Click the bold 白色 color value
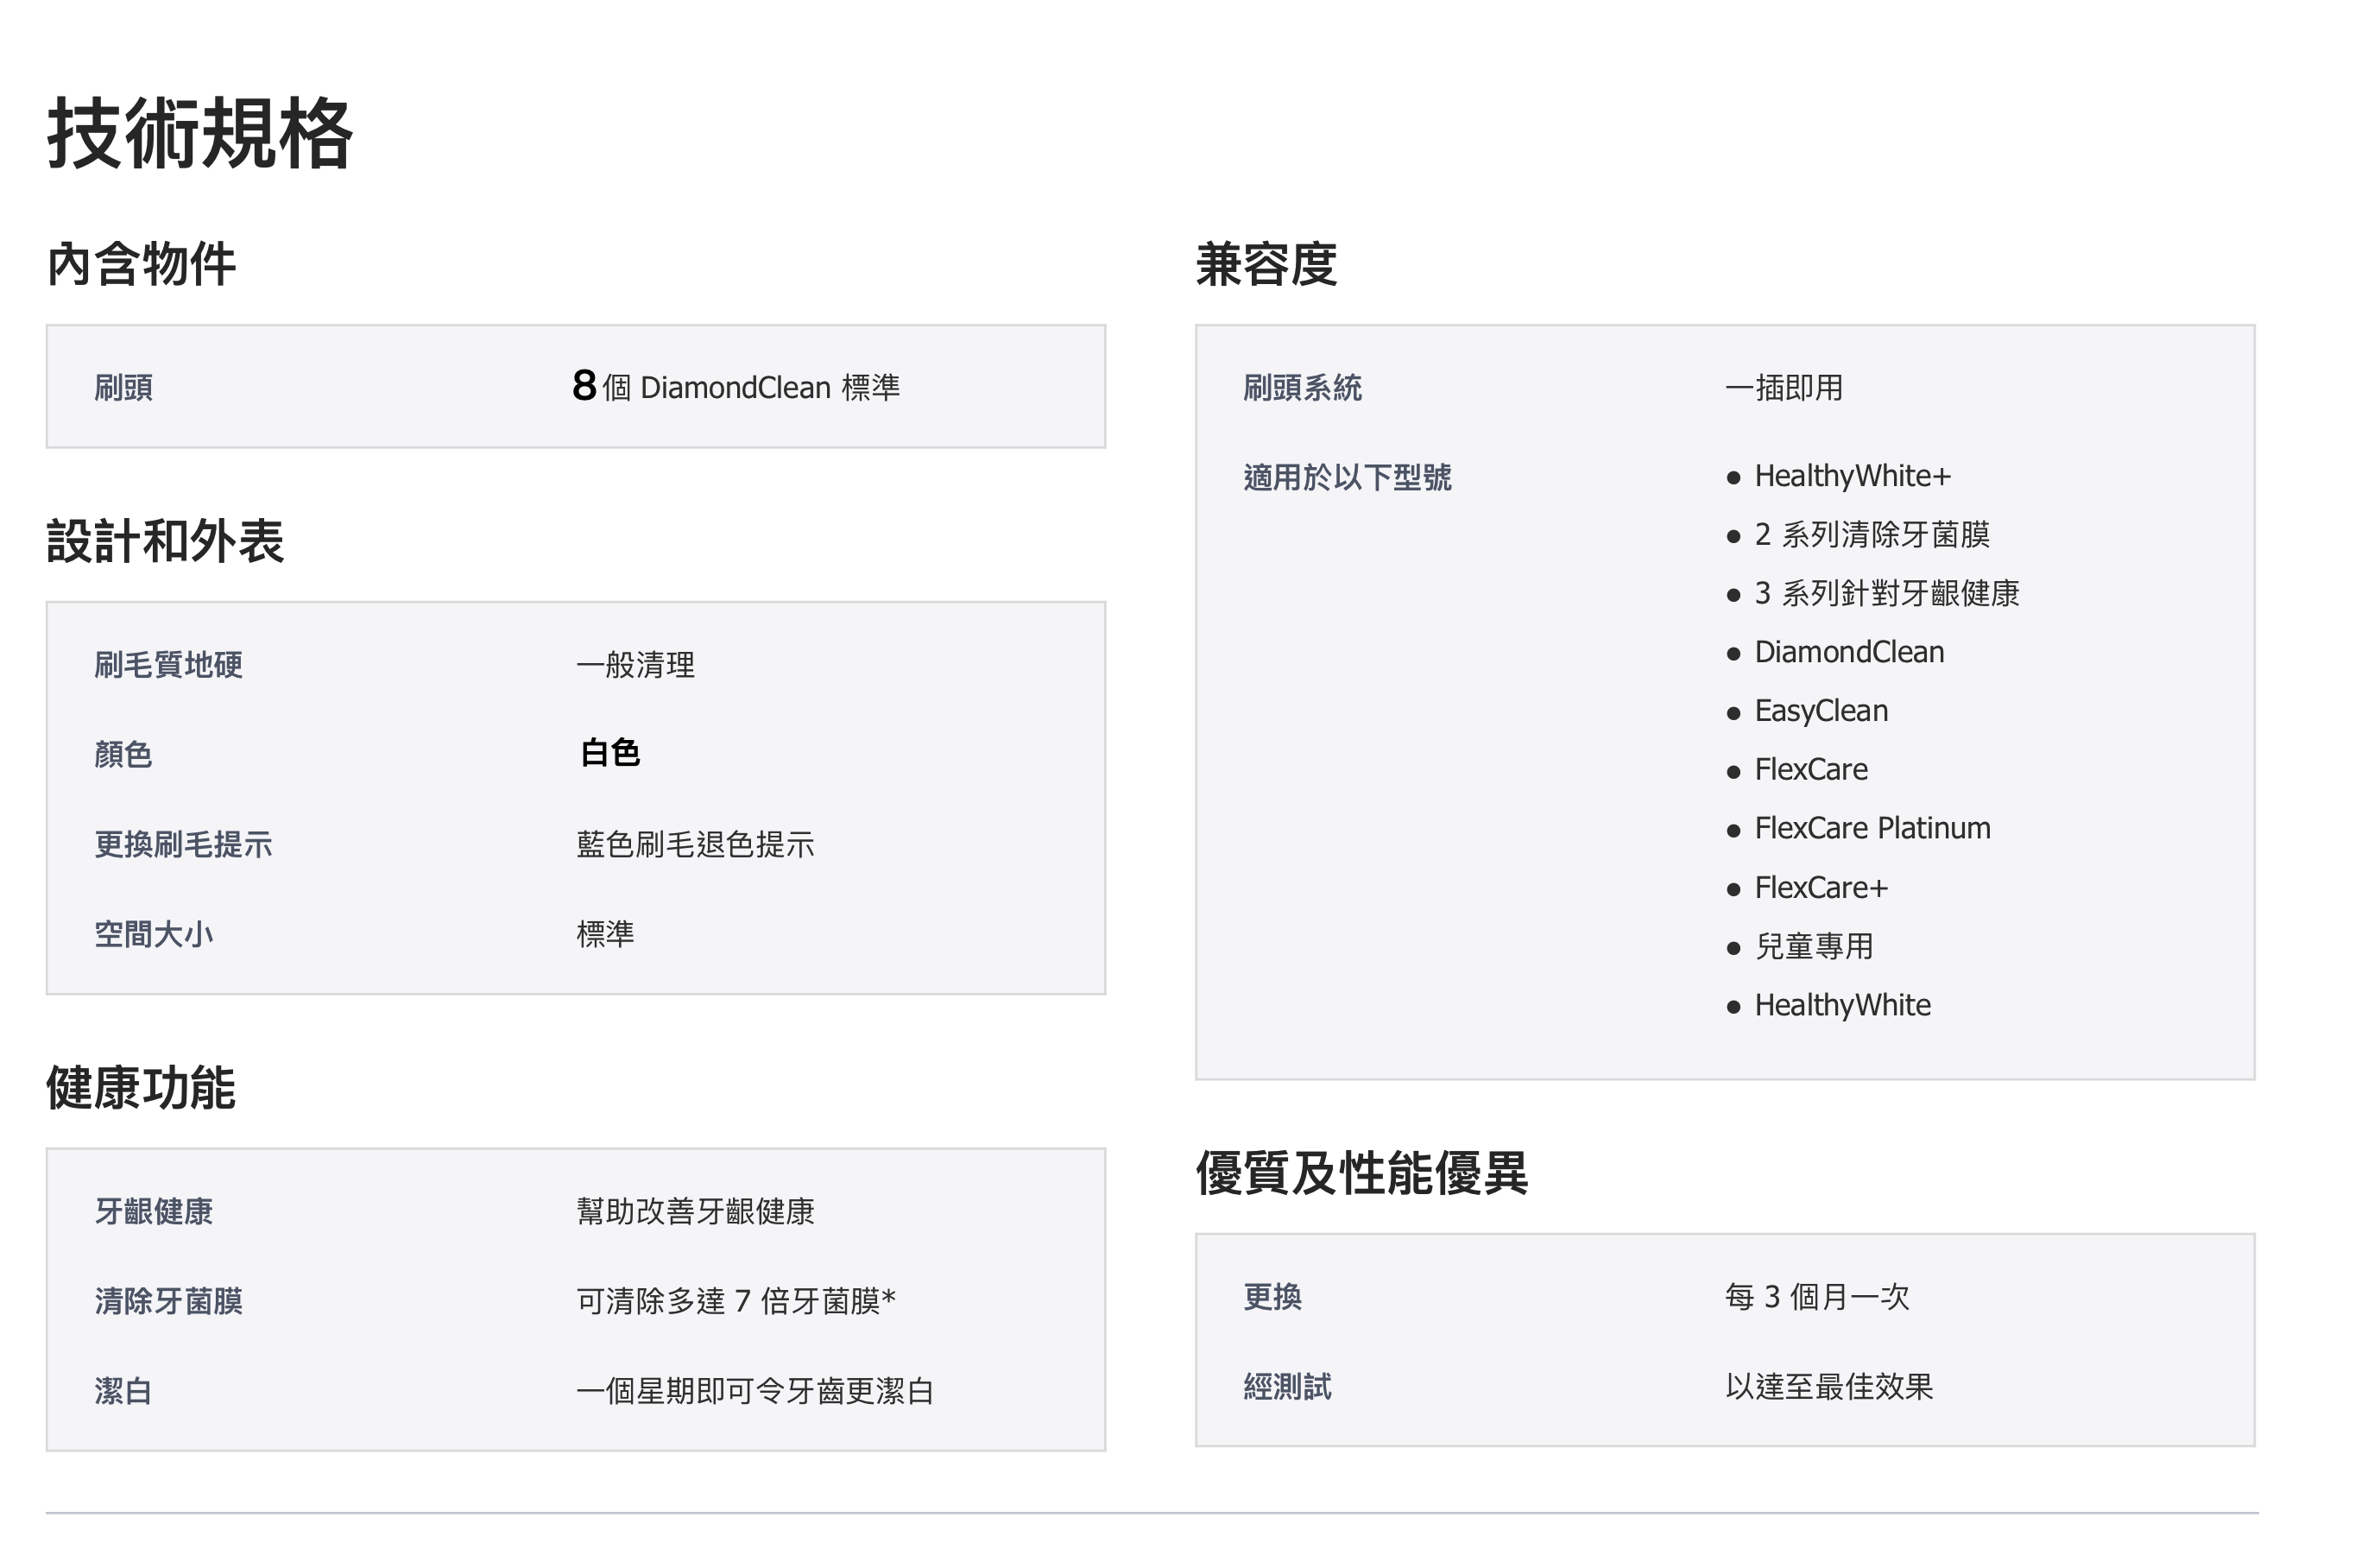The image size is (2374, 1568). (609, 754)
